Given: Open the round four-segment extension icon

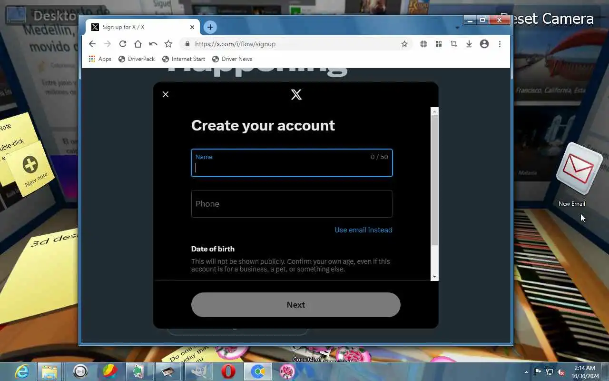Looking at the screenshot, I should tap(423, 44).
